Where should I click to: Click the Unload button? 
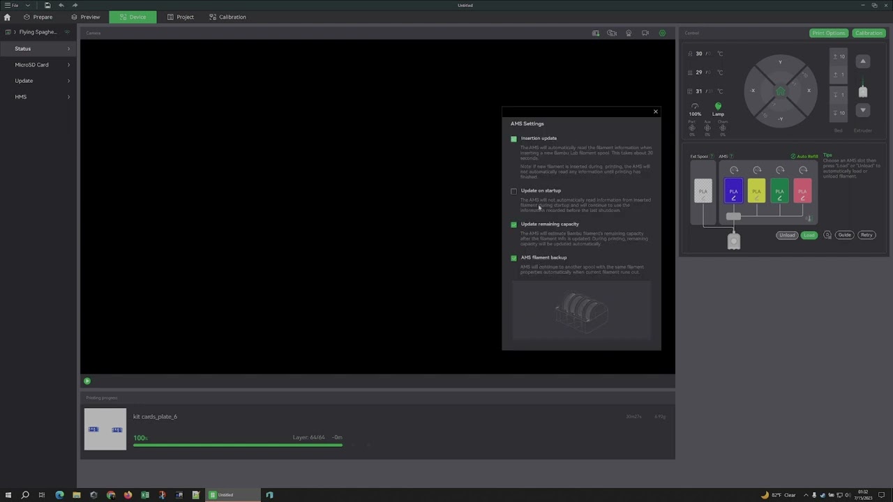coord(787,235)
